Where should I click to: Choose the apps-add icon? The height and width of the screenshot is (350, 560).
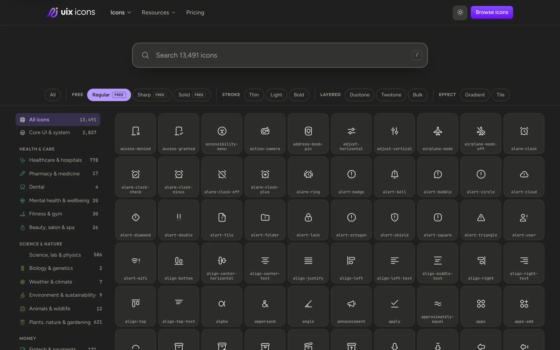[524, 306]
